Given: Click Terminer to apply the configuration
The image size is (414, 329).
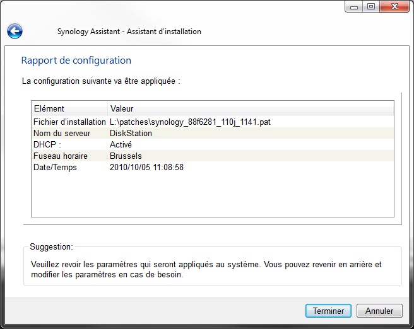Looking at the screenshot, I should coord(328,311).
